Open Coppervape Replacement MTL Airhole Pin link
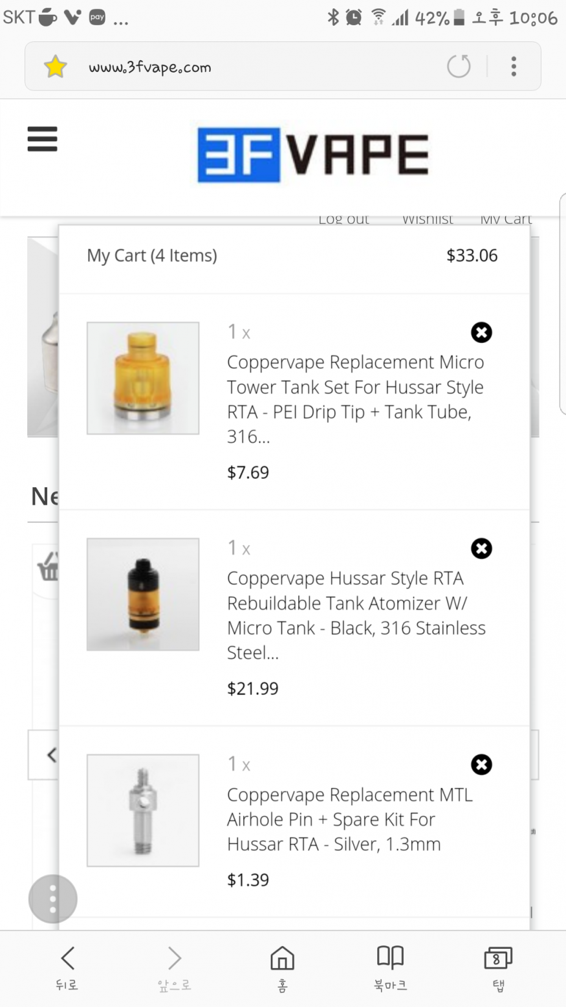The height and width of the screenshot is (1007, 566). point(349,819)
